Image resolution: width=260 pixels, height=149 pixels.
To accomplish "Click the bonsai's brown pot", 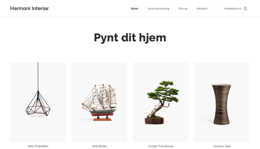I will click(x=154, y=121).
